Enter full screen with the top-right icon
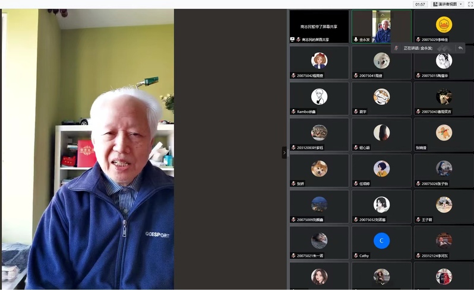 tap(470, 4)
